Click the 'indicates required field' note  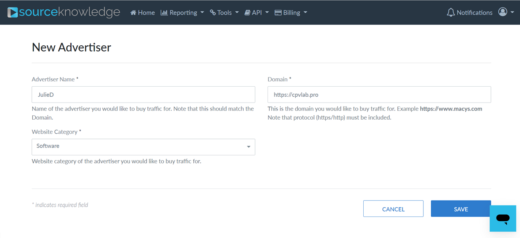[60, 205]
